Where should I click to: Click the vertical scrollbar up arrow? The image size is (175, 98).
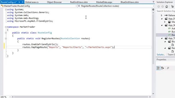pyautogui.click(x=153, y=13)
